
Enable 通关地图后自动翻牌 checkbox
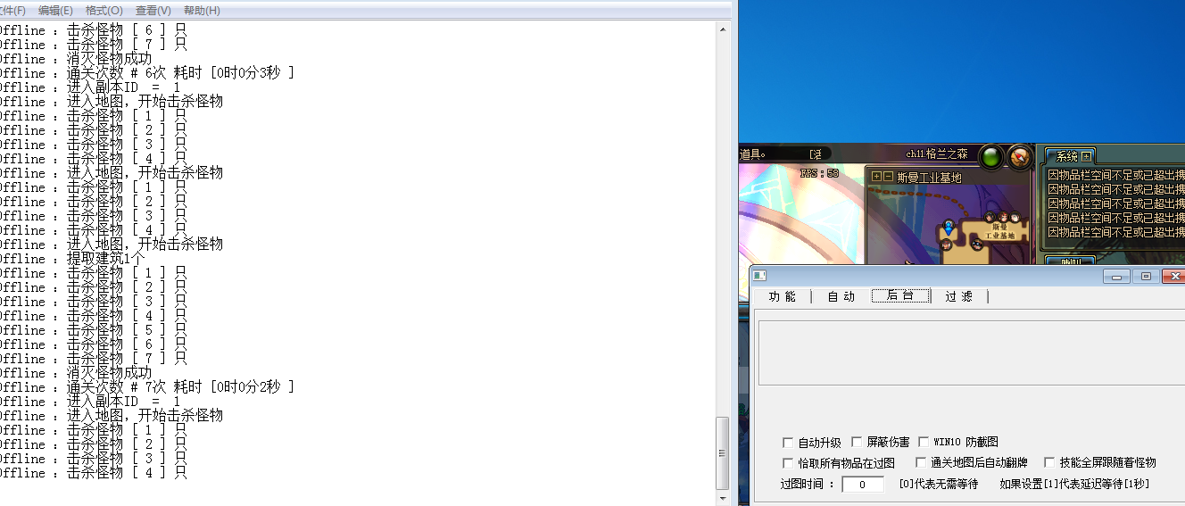tap(921, 462)
